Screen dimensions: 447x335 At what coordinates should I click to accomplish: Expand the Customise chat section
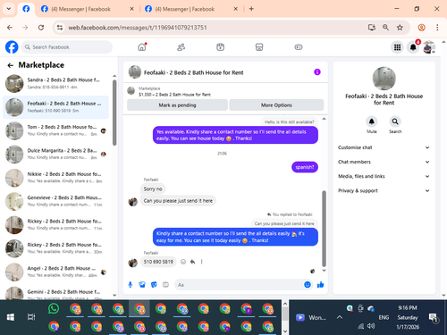coord(384,147)
